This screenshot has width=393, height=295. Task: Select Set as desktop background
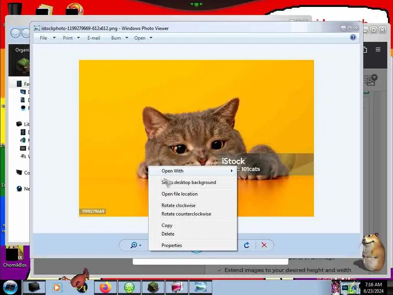[193, 182]
